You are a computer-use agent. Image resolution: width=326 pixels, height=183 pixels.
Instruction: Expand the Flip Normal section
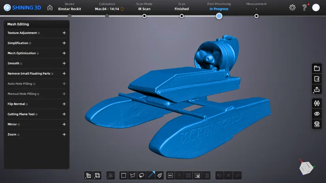click(64, 104)
